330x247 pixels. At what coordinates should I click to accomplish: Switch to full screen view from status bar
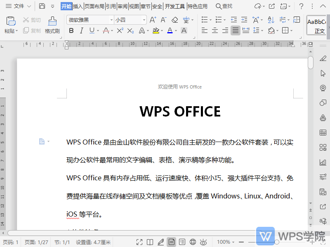(139, 242)
